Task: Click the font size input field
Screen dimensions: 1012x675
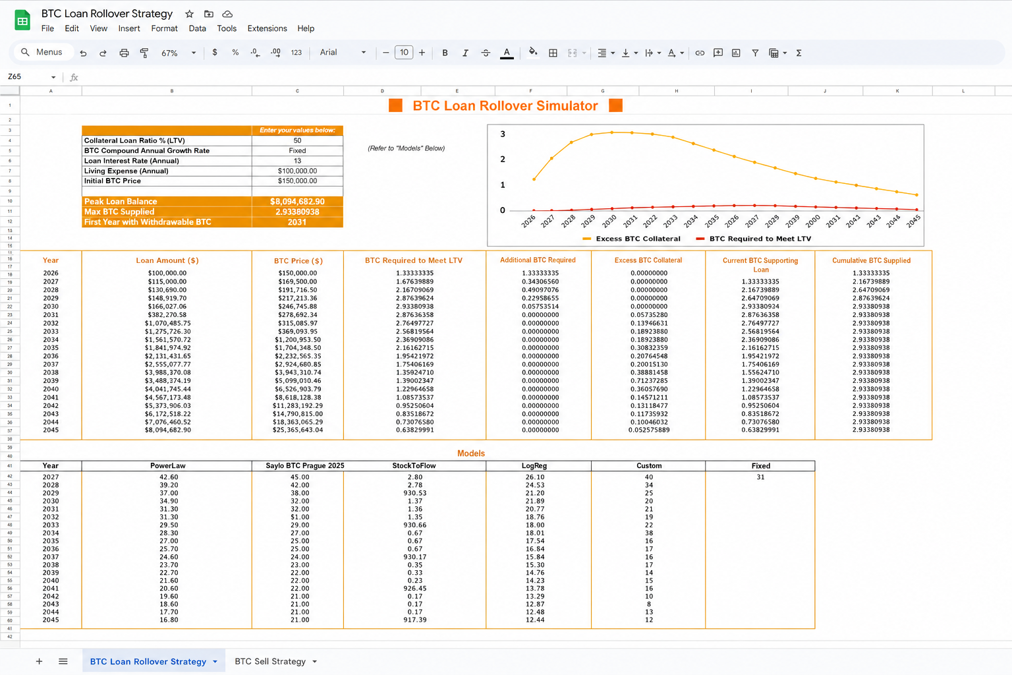Action: (x=404, y=53)
